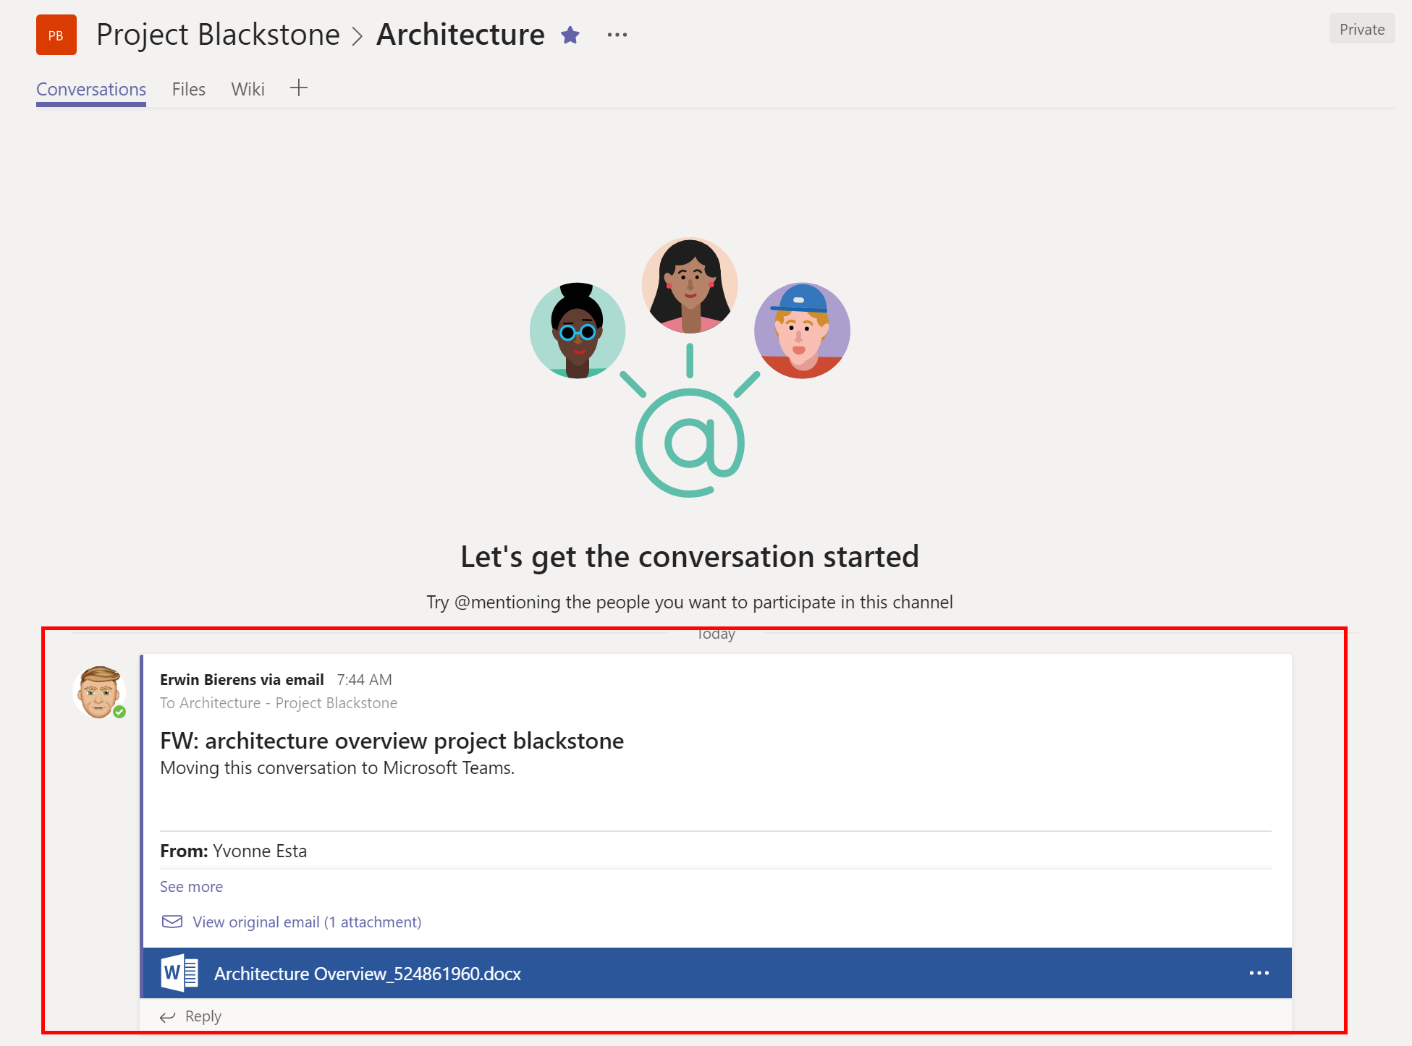
Task: Switch to the Conversations tab
Action: (x=91, y=90)
